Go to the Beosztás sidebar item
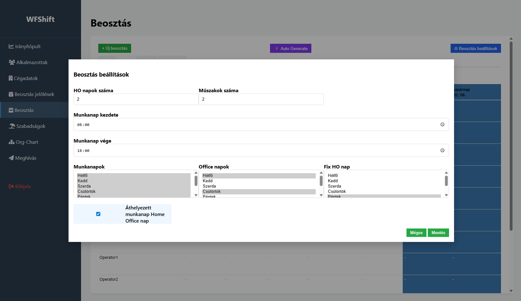This screenshot has height=301, width=521. click(24, 110)
